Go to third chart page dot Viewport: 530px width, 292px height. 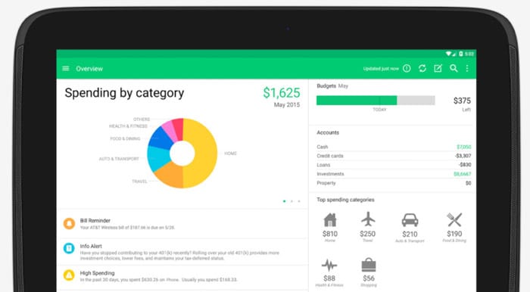click(x=299, y=201)
